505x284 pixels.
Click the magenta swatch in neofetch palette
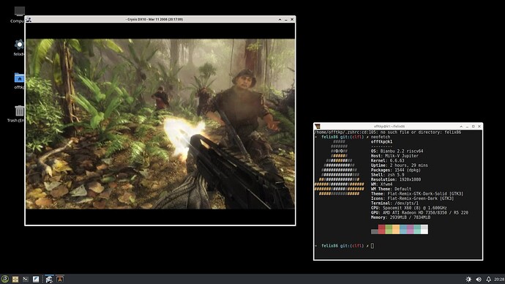click(x=411, y=229)
